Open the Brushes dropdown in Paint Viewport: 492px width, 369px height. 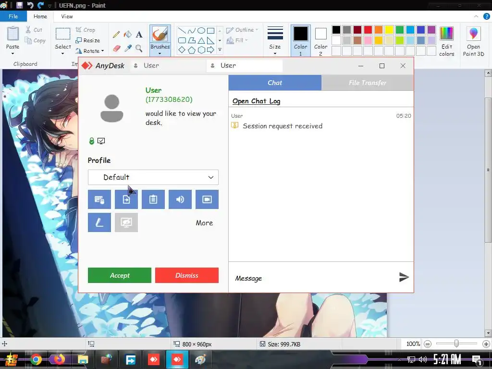point(160,50)
